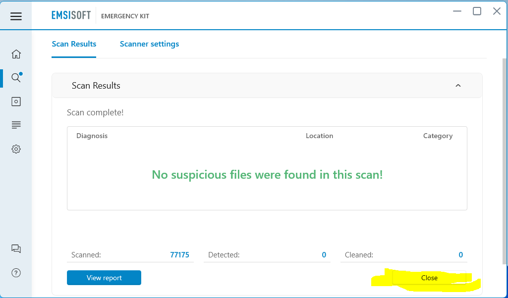Click the scanned count 77175

179,255
